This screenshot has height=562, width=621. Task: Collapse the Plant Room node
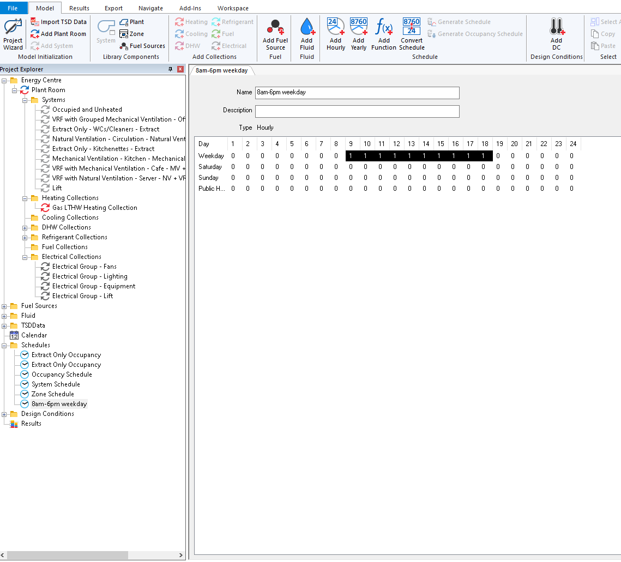click(x=14, y=90)
